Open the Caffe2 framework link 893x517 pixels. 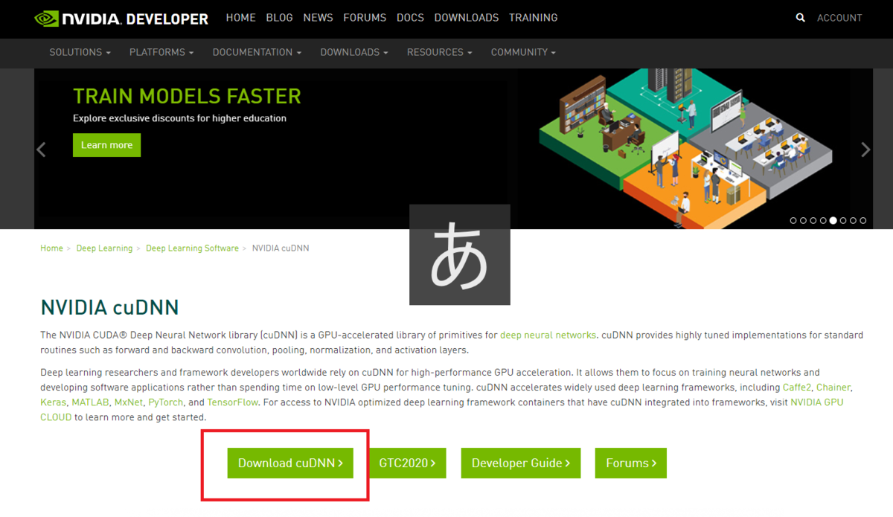click(798, 388)
